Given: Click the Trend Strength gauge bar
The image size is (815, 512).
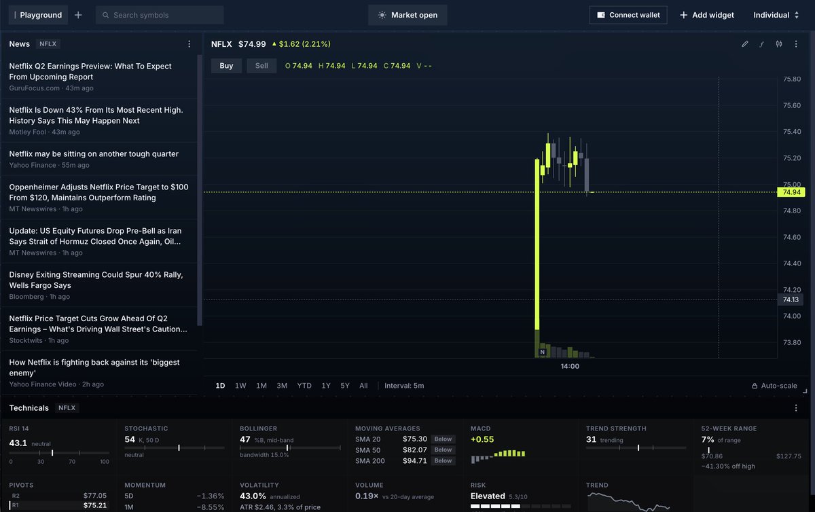Looking at the screenshot, I should tap(636, 447).
